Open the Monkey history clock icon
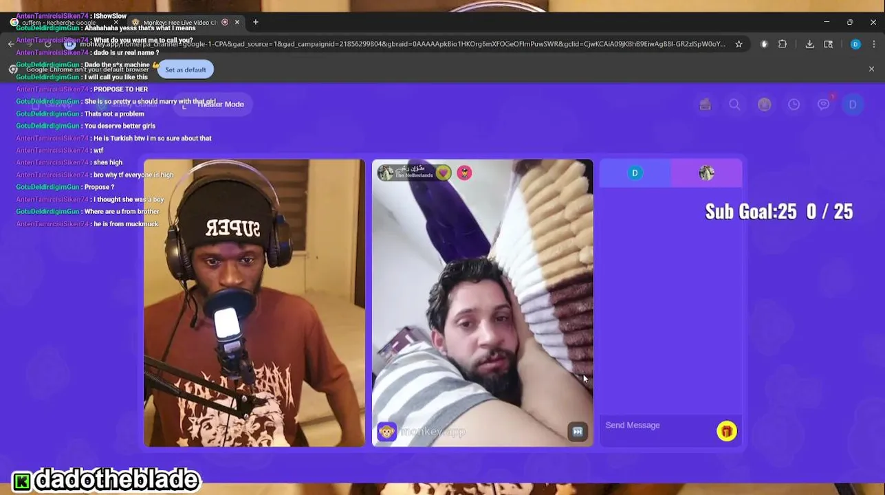 (794, 104)
